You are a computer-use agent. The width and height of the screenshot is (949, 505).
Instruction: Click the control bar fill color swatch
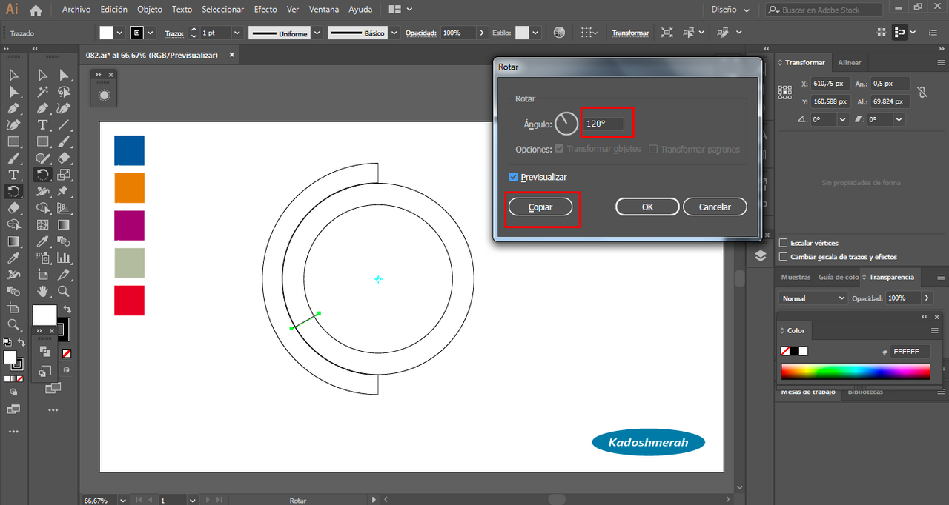[x=106, y=33]
